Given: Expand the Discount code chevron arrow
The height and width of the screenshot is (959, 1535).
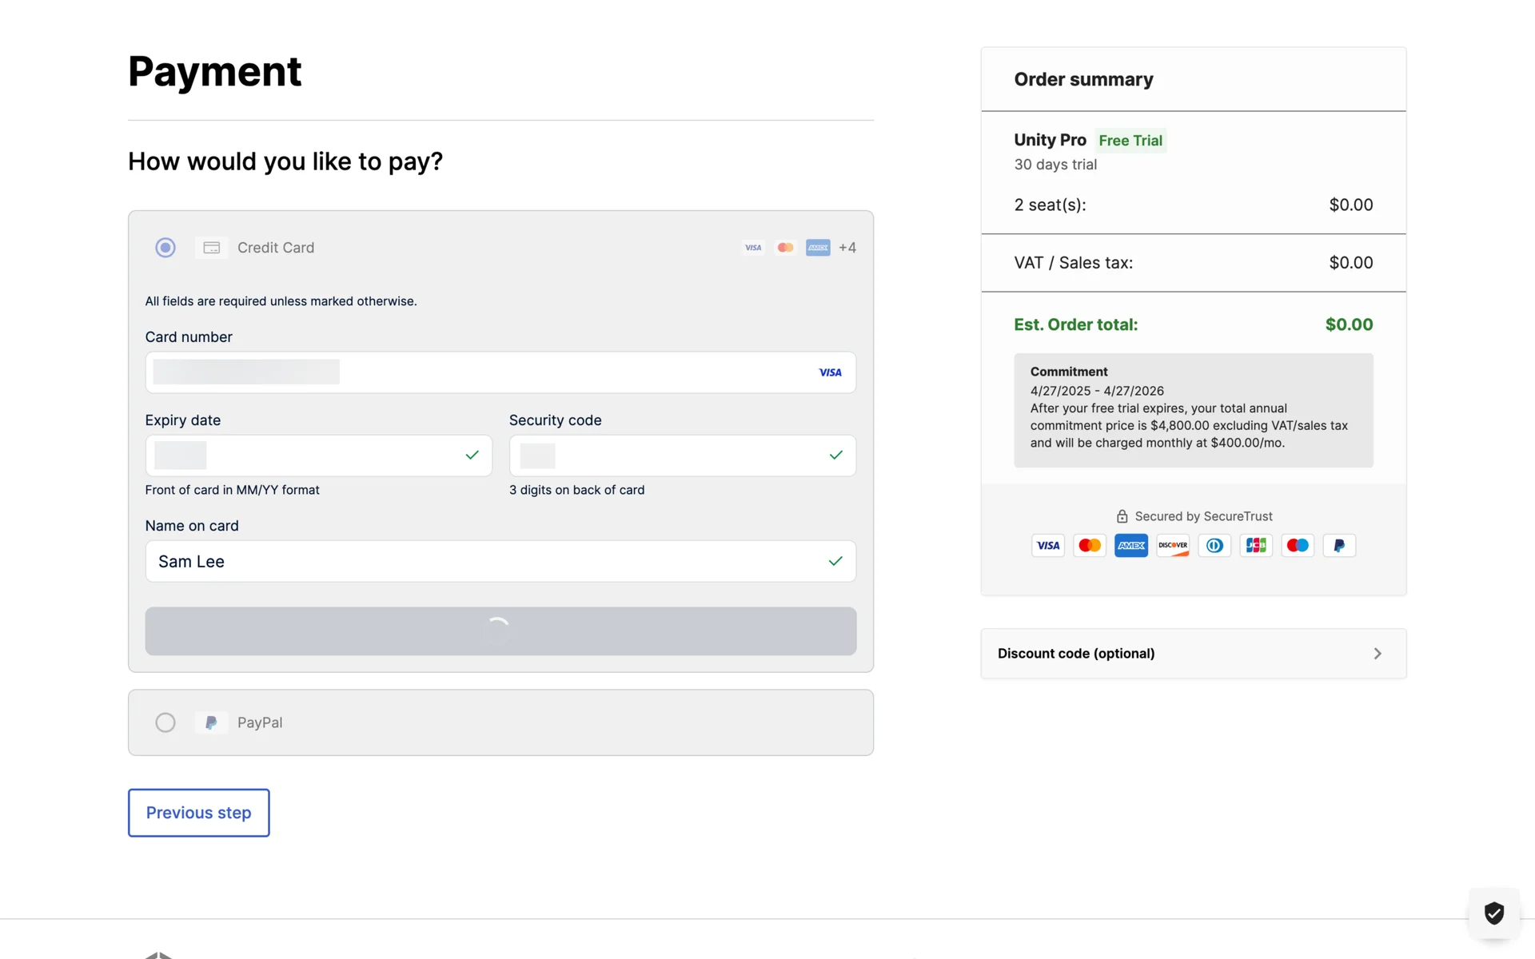Looking at the screenshot, I should [1377, 654].
